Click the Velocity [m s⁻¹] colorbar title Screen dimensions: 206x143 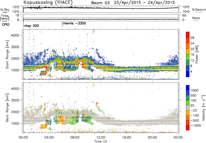(x=203, y=108)
